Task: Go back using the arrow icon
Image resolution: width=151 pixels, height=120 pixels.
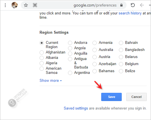Action: [142, 5]
